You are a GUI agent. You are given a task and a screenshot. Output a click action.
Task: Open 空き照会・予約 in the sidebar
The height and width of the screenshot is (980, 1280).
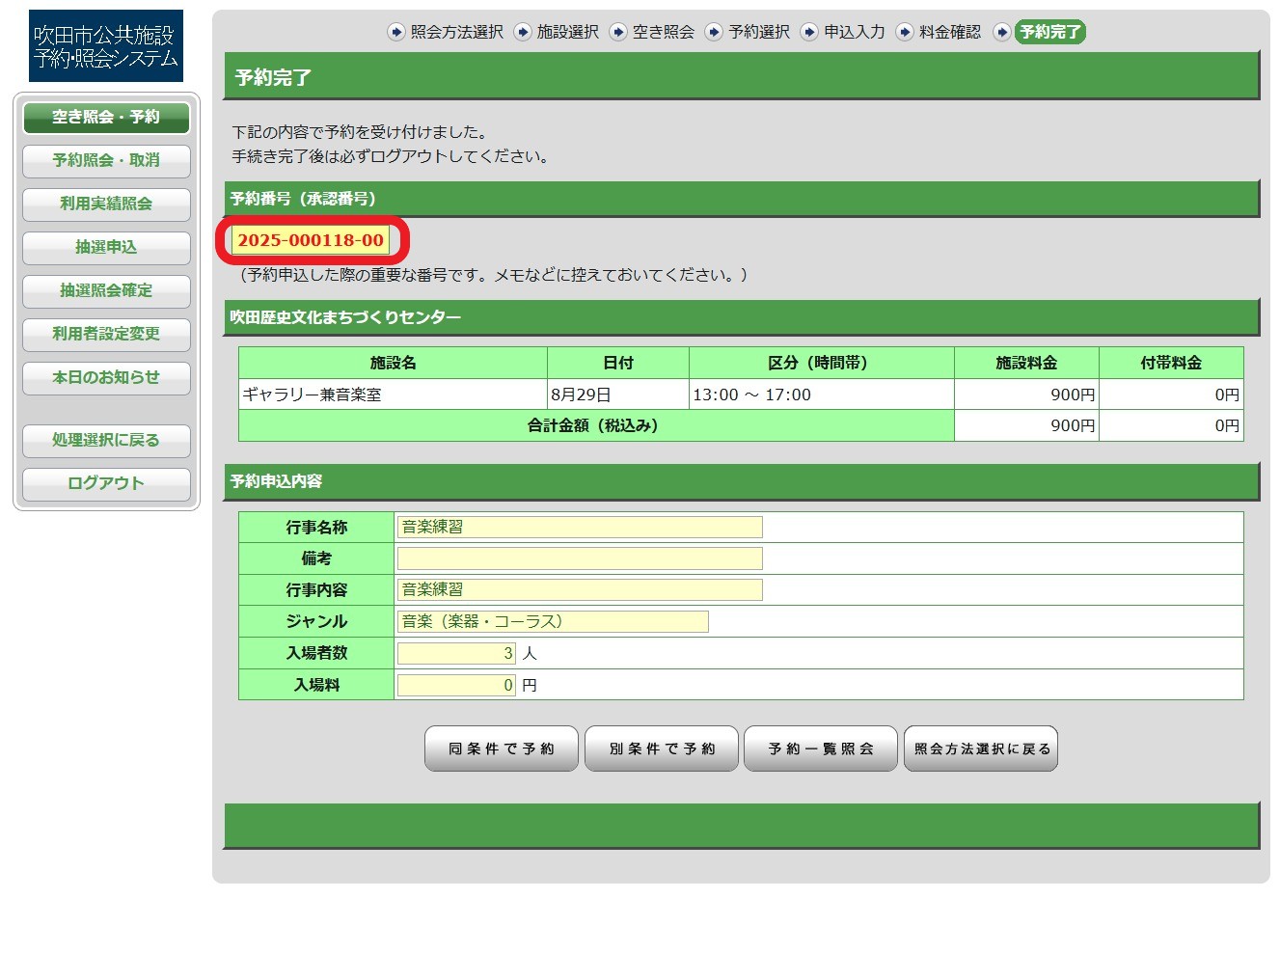106,118
